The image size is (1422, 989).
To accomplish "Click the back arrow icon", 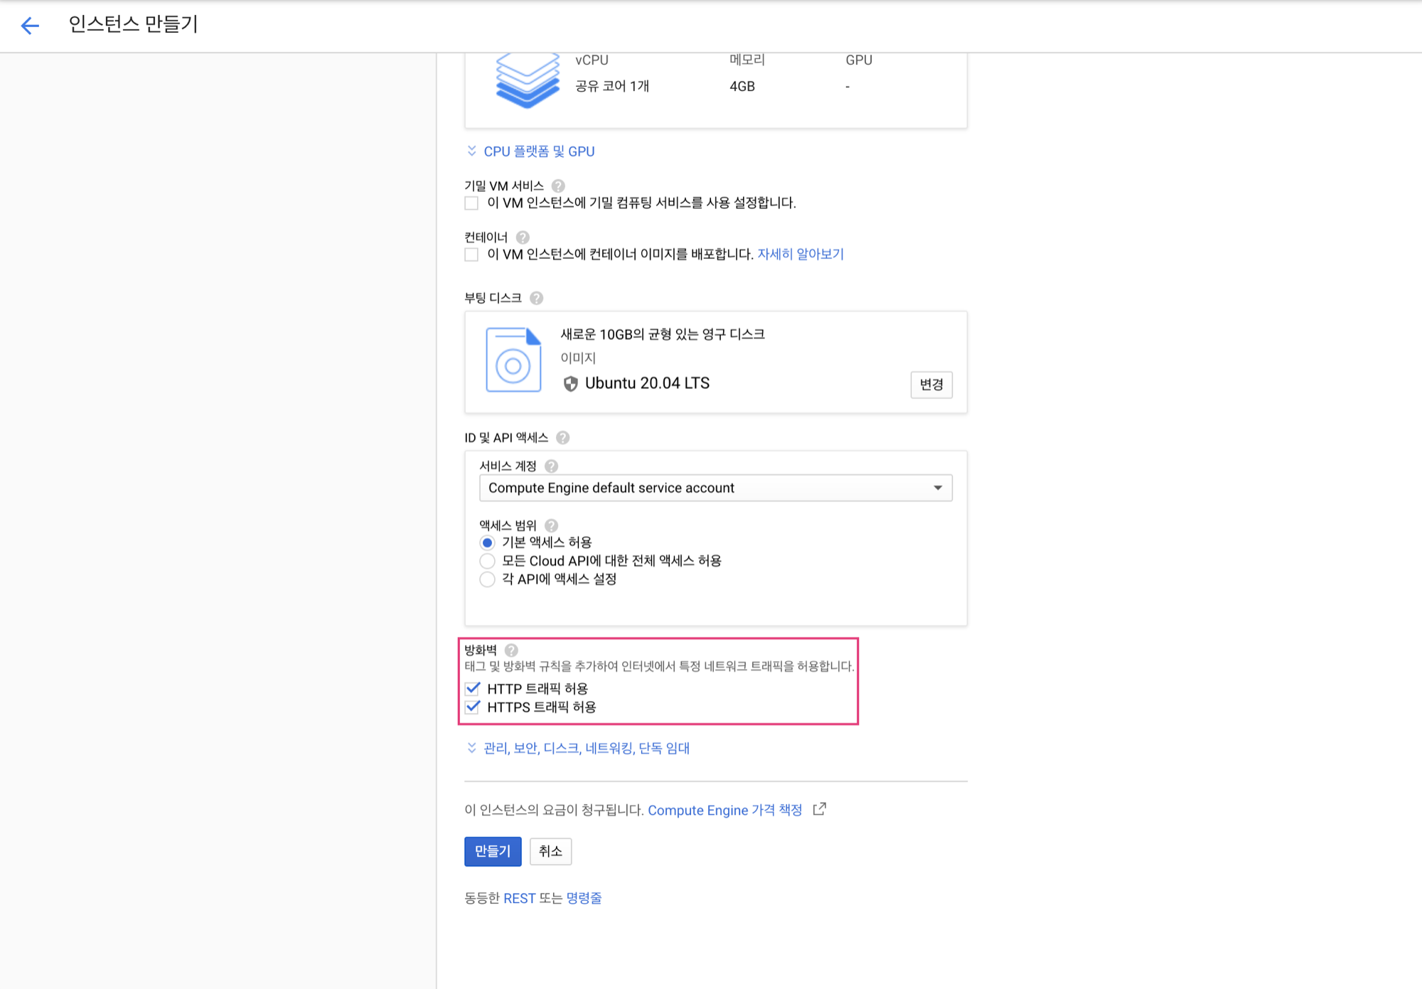I will [30, 26].
